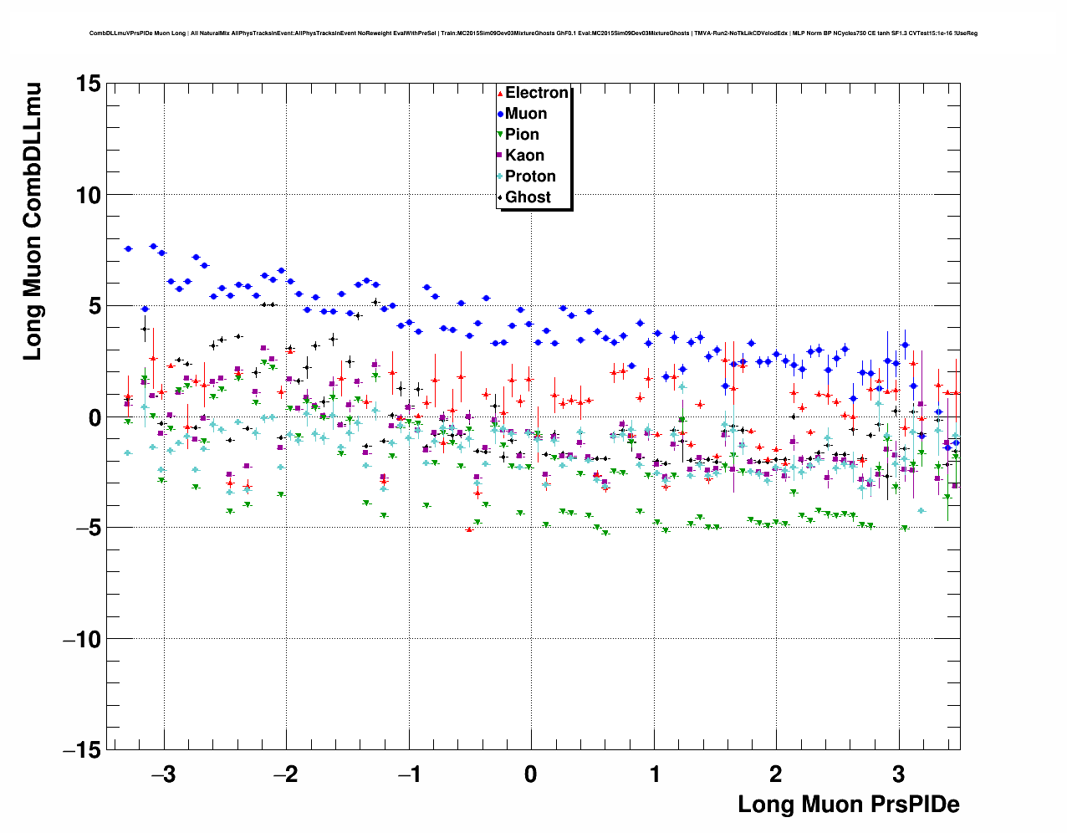Click the x-axis tick label 1
This screenshot has width=1067, height=833.
tap(655, 774)
